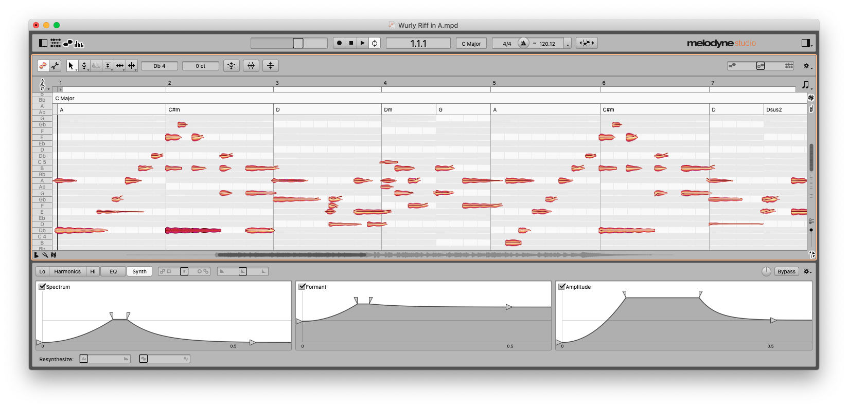Switch to the Harmonics tab
848x408 pixels.
pos(67,271)
